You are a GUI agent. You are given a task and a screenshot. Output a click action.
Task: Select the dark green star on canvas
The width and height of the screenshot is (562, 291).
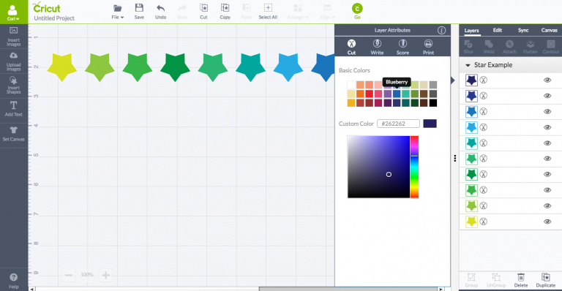click(175, 67)
